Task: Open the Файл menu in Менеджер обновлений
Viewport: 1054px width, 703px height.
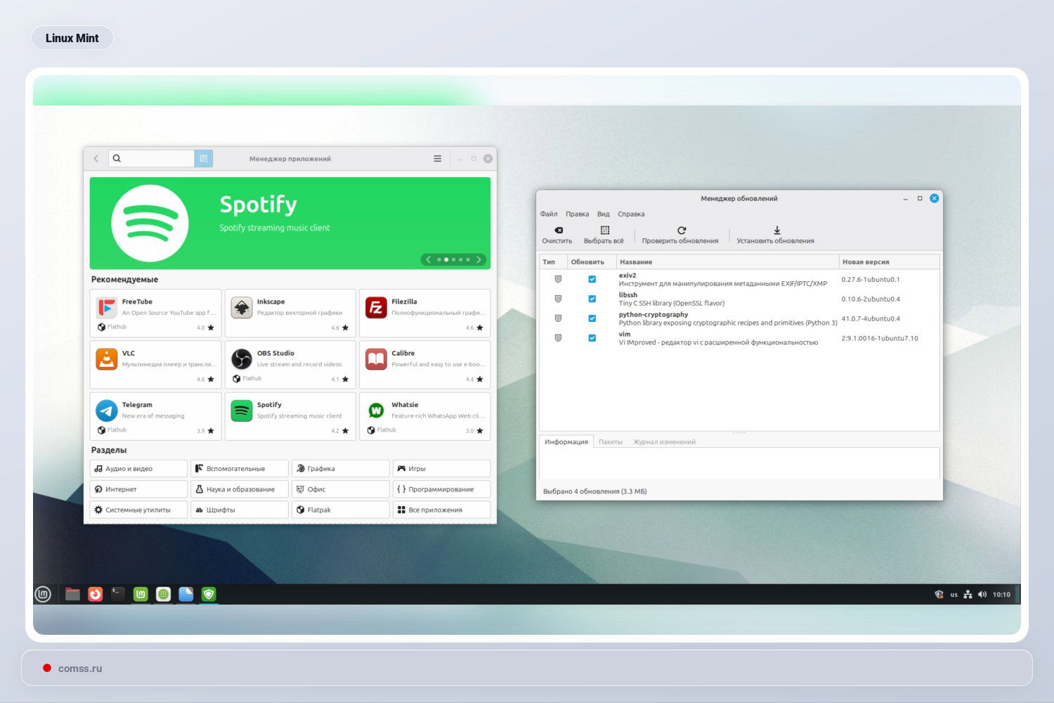Action: [x=548, y=214]
